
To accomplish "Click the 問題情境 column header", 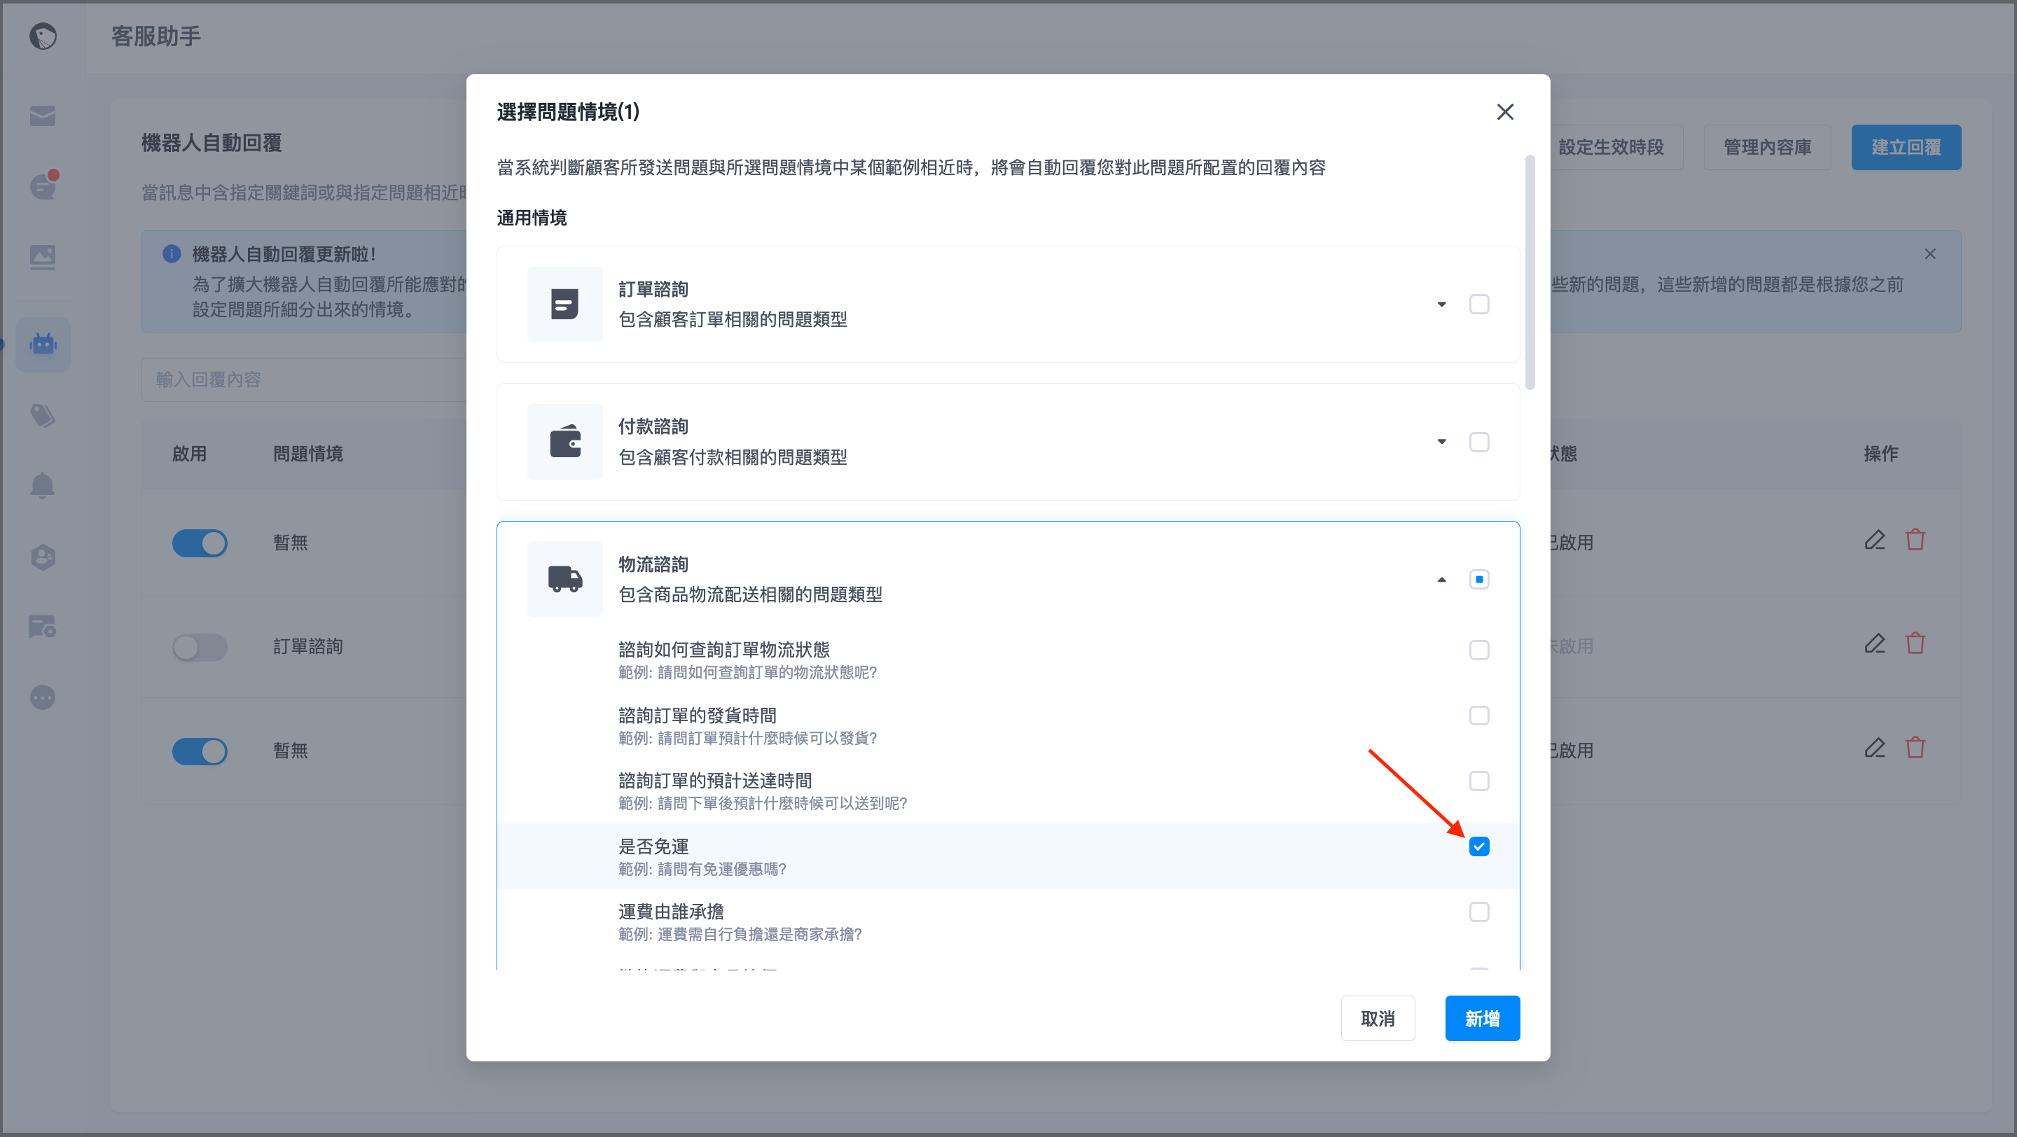I will [307, 454].
